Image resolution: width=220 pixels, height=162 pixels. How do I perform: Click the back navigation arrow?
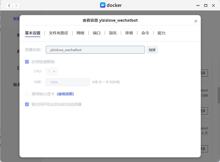[9, 5]
